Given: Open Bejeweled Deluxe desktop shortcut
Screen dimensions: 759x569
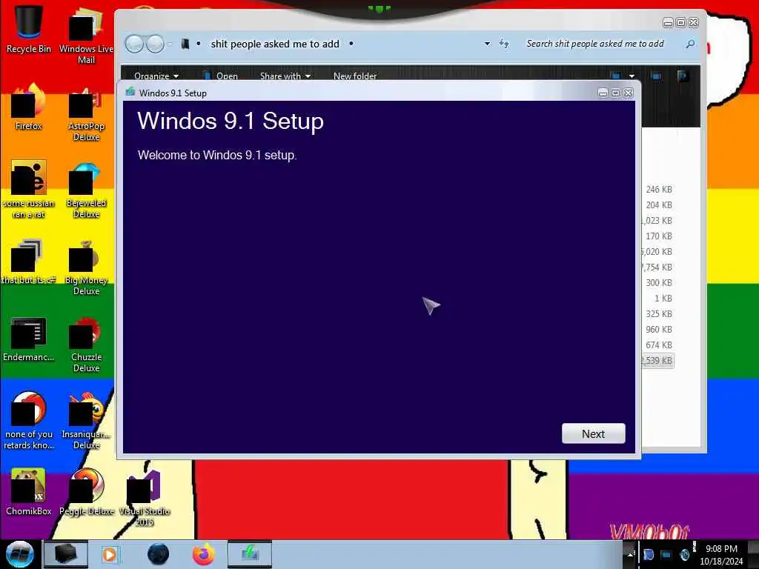Looking at the screenshot, I should [86, 190].
